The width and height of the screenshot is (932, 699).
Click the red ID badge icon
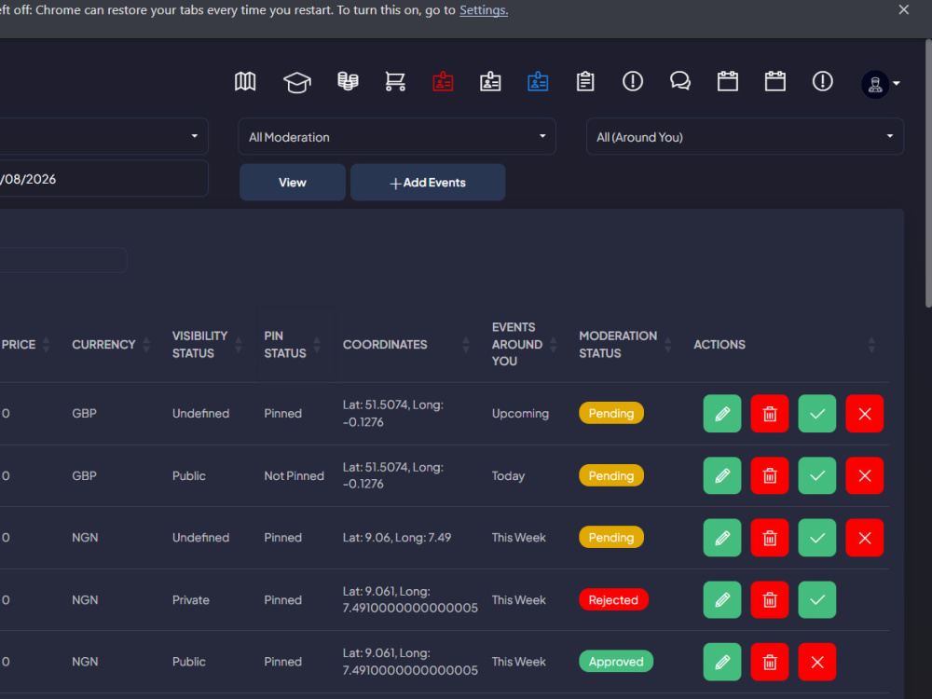tap(443, 81)
